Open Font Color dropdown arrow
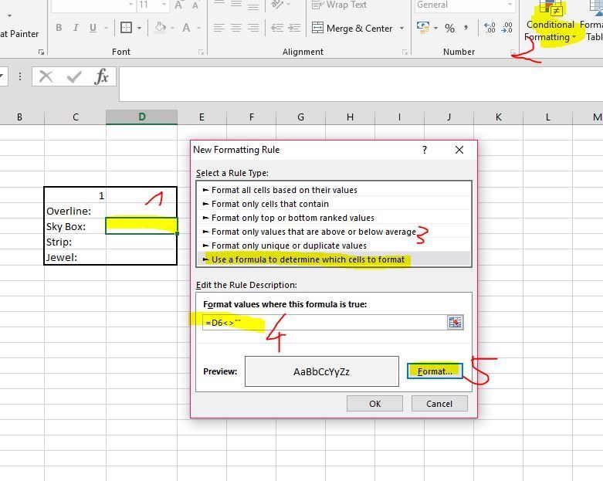Viewport: 603px width, 481px height. click(199, 28)
